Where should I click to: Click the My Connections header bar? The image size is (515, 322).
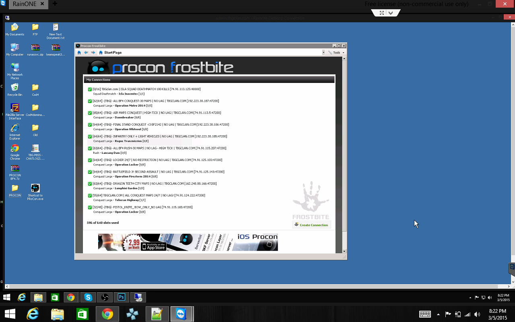point(209,80)
